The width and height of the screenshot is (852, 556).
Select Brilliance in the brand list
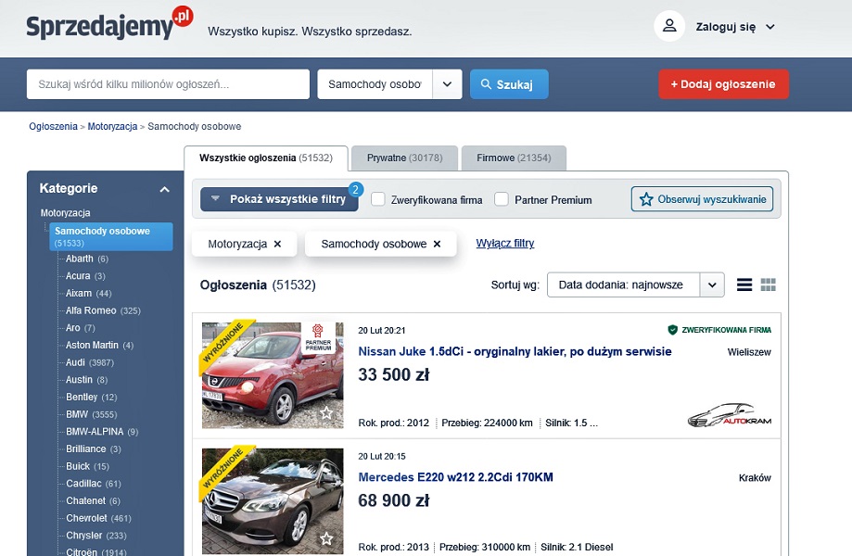pos(94,449)
